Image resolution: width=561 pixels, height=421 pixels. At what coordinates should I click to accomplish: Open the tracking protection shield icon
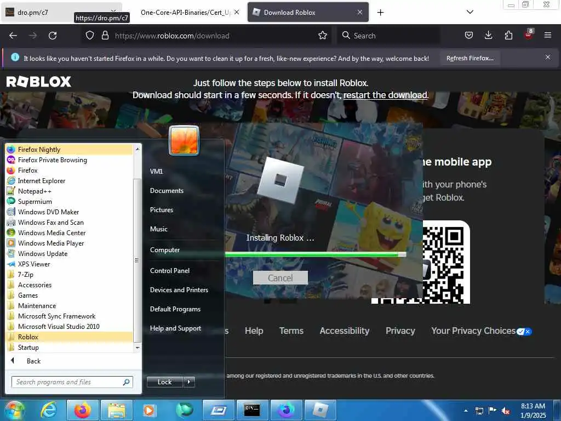pos(90,36)
